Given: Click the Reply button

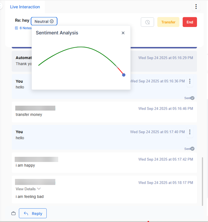Looking at the screenshot, I should tap(33, 213).
